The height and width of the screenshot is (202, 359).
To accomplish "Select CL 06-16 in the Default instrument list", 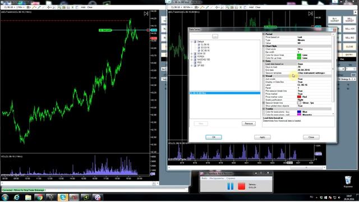I will point(205,45).
